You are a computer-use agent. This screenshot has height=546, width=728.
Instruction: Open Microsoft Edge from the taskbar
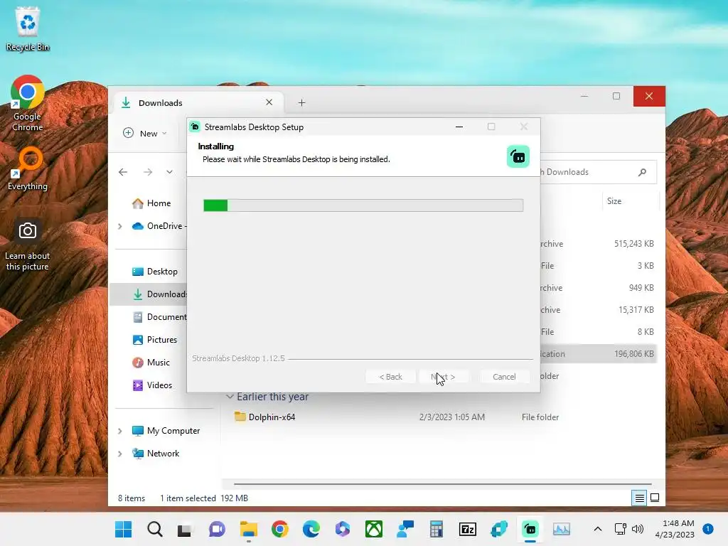click(x=311, y=529)
